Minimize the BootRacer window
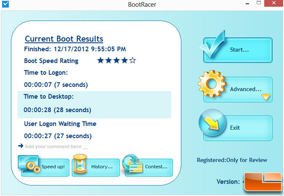 coord(247,3)
